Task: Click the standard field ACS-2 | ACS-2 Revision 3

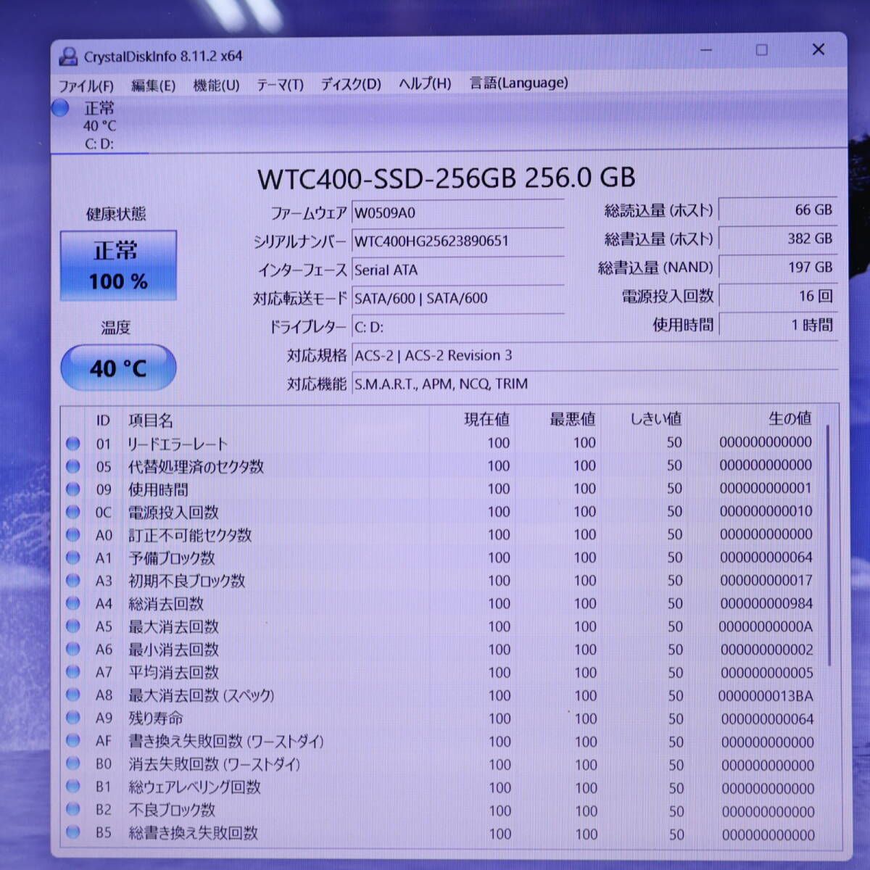Action: (594, 355)
